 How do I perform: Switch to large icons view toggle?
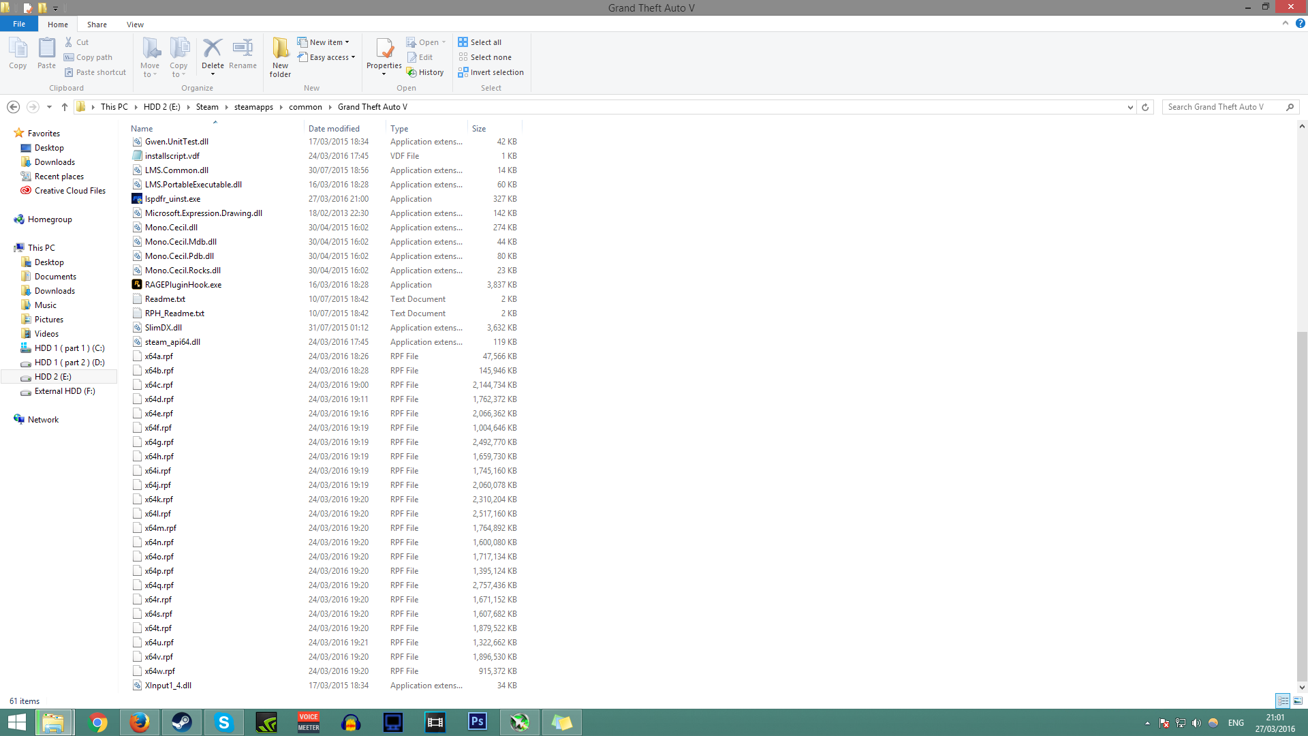click(x=1298, y=701)
